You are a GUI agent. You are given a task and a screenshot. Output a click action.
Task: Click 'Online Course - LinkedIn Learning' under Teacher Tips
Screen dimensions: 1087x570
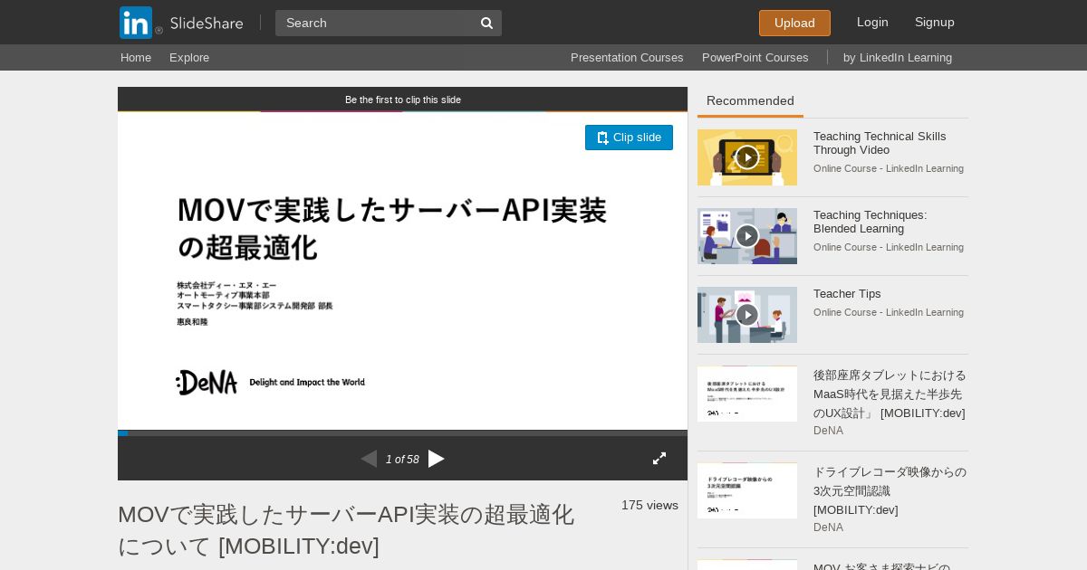coord(889,312)
